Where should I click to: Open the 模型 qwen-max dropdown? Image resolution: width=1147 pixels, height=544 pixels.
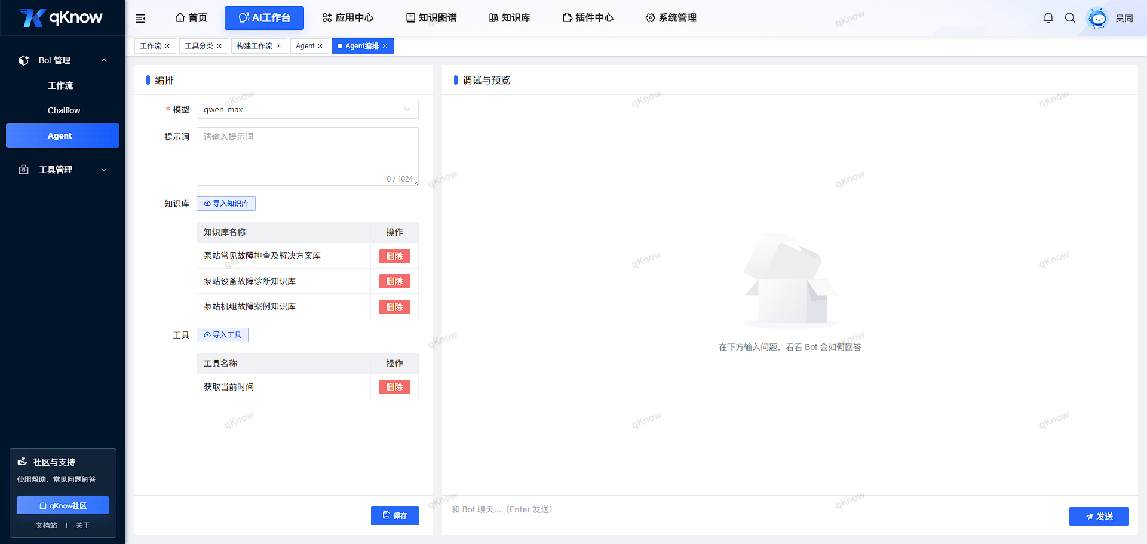[x=307, y=109]
